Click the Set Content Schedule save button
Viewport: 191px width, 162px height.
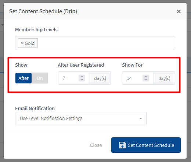click(146, 145)
